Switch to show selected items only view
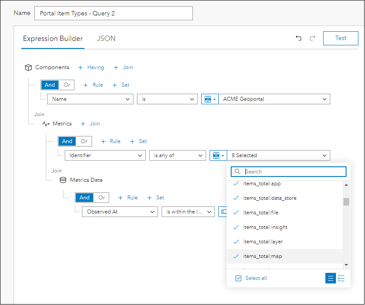Image resolution: width=365 pixels, height=305 pixels. (x=341, y=278)
